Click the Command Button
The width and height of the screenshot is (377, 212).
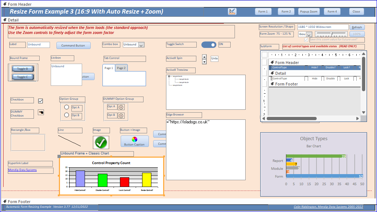click(x=73, y=45)
